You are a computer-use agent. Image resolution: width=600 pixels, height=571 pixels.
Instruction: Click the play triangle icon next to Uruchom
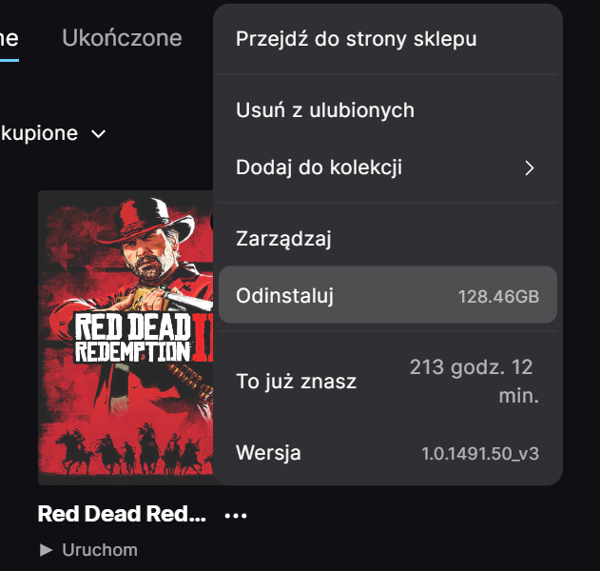click(47, 549)
